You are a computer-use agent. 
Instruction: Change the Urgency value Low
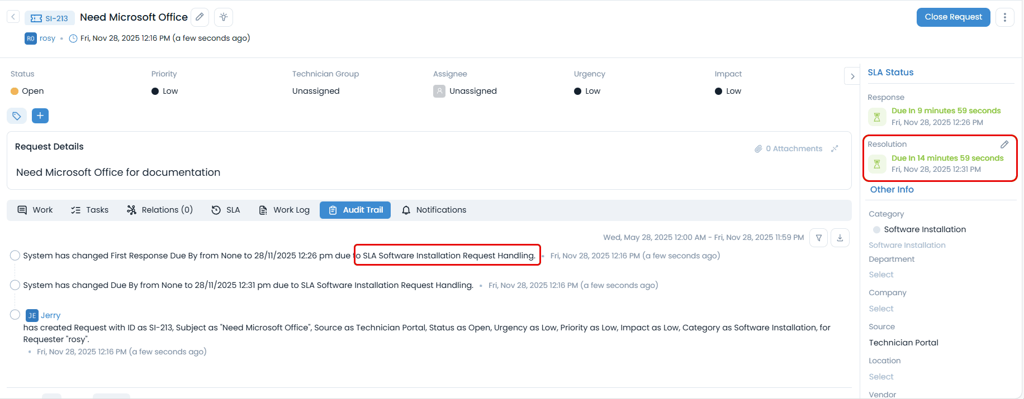[x=587, y=91]
